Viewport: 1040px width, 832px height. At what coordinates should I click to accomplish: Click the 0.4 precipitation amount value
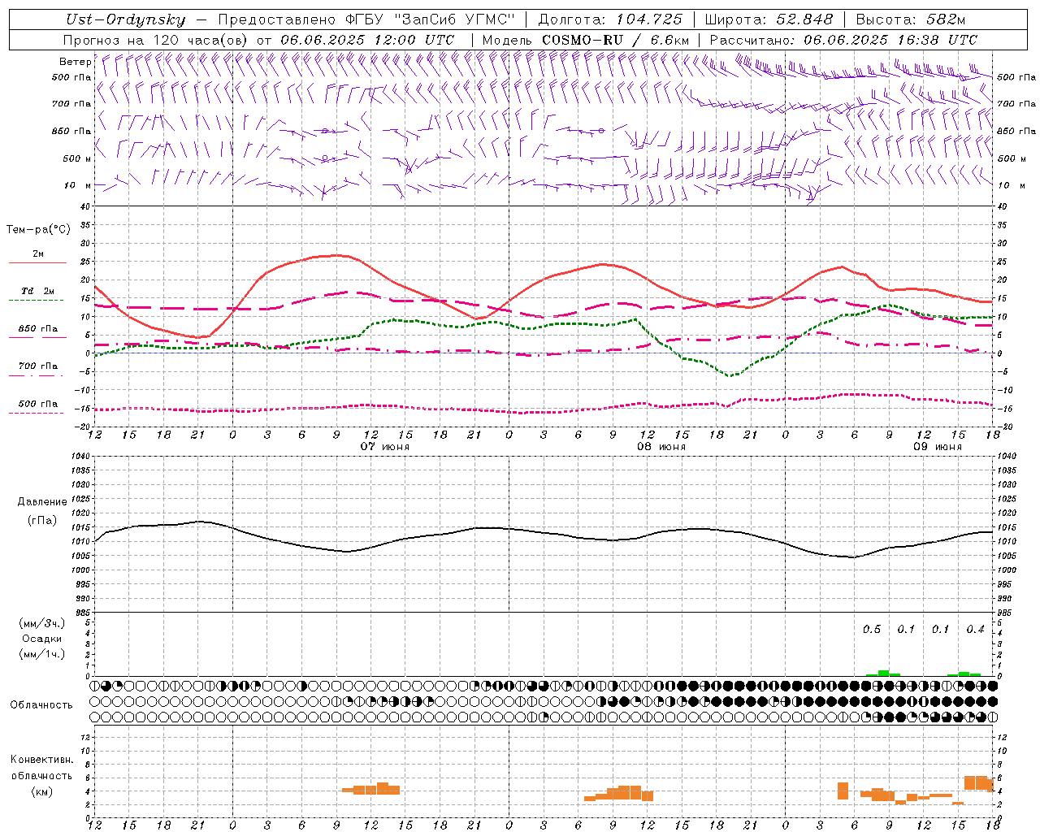pos(976,630)
